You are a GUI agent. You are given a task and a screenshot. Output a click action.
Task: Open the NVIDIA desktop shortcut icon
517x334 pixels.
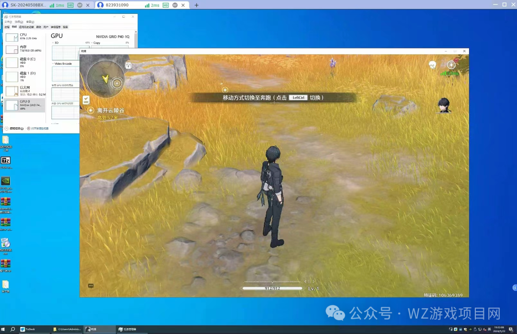(x=6, y=181)
